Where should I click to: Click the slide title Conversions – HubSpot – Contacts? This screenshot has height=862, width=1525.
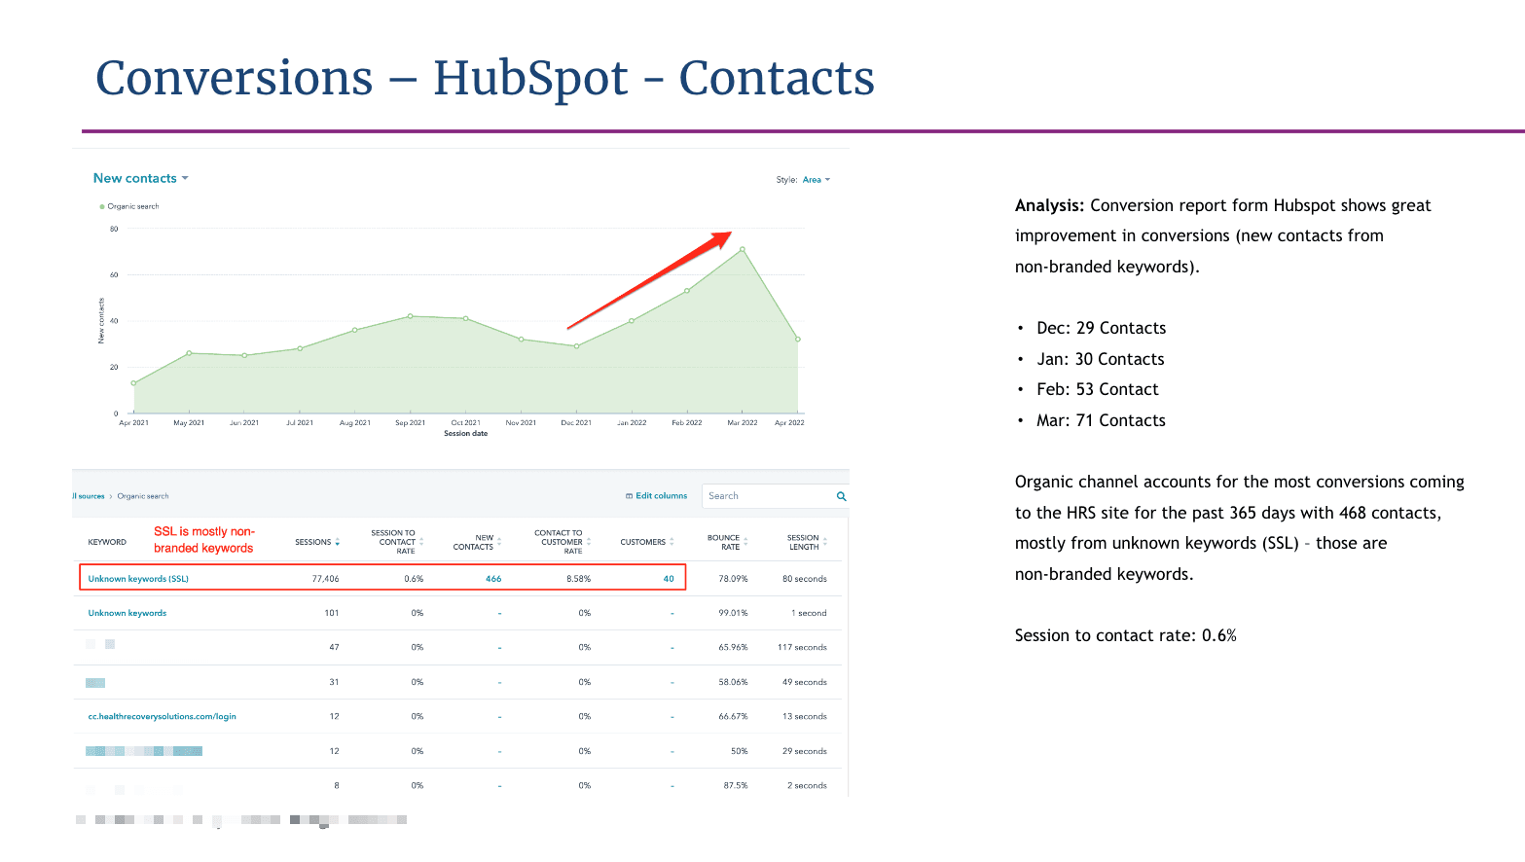[485, 78]
